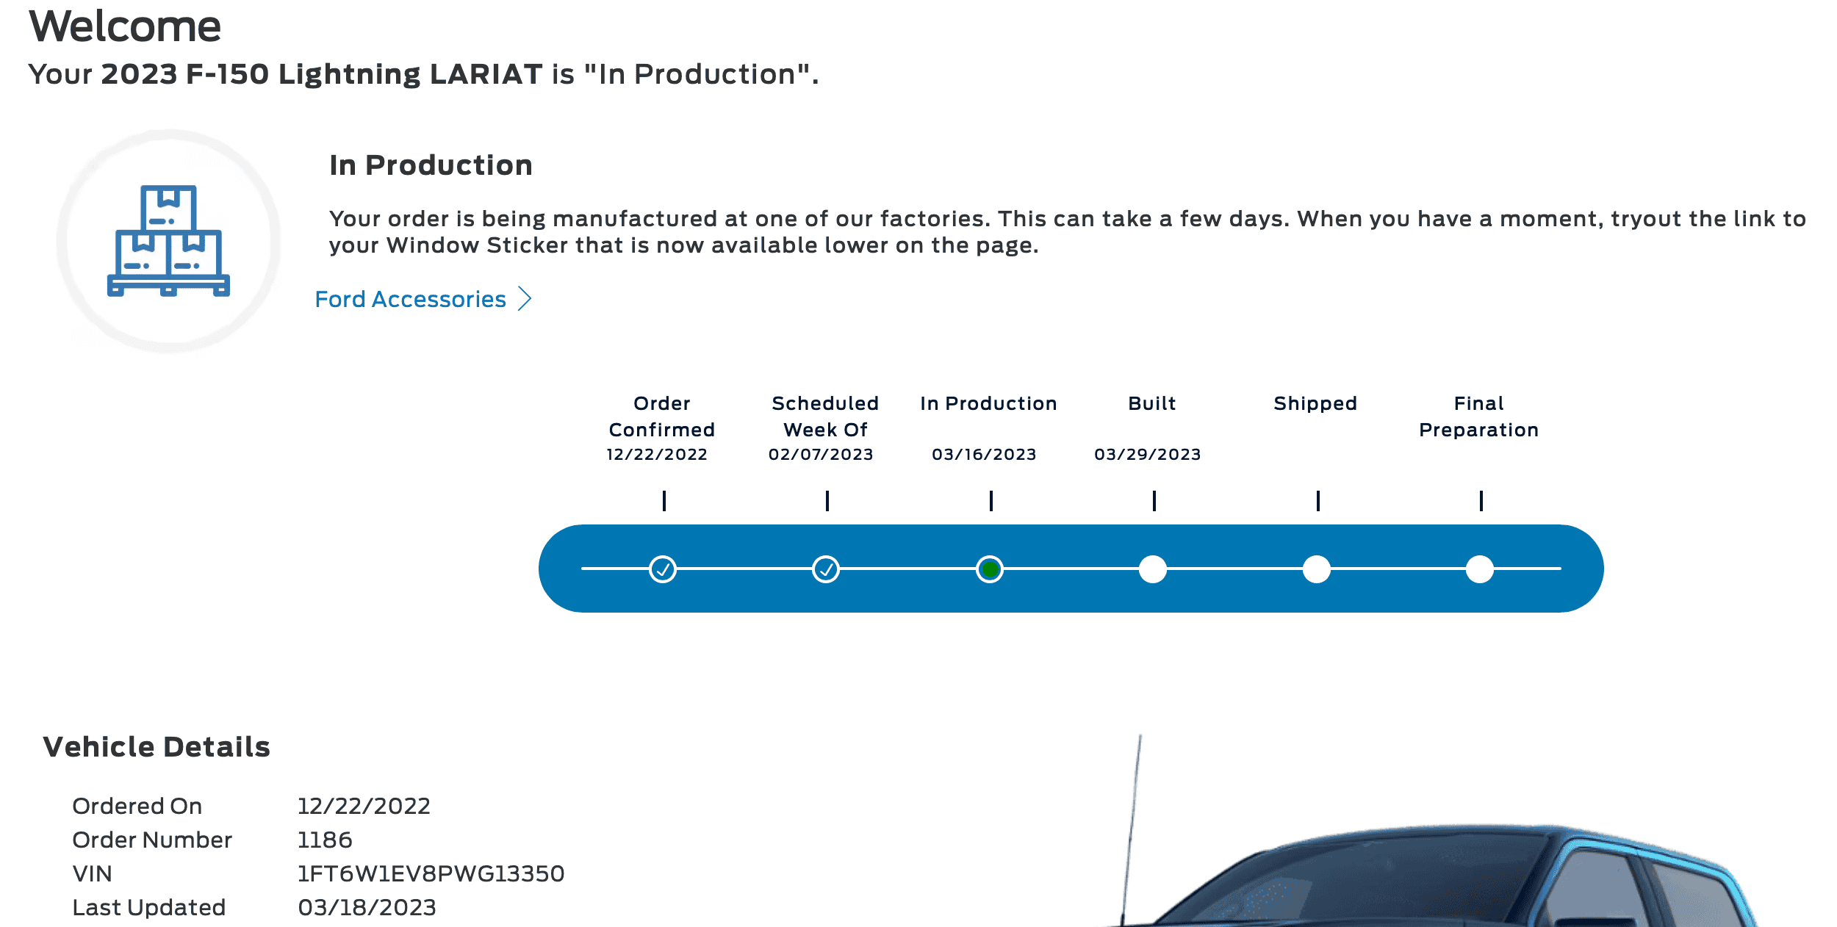Click the In Production timeline label
This screenshot has width=1837, height=927.
tap(988, 403)
